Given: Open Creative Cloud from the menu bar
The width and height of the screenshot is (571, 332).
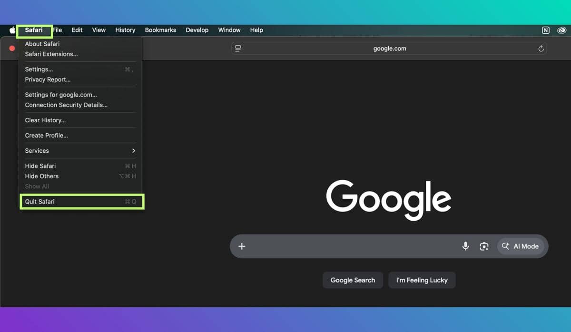Looking at the screenshot, I should pyautogui.click(x=561, y=30).
